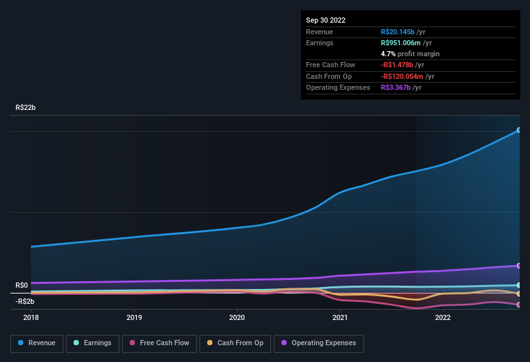Toggle the Earnings series in the legend
Image resolution: width=530 pixels, height=362 pixels.
[92, 343]
